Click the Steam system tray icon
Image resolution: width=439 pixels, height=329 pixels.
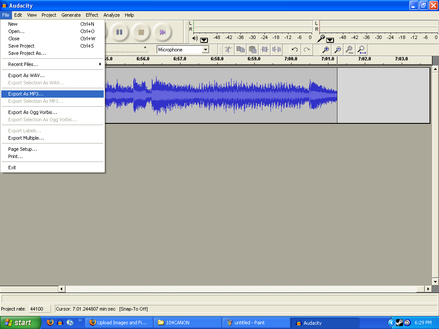400,323
